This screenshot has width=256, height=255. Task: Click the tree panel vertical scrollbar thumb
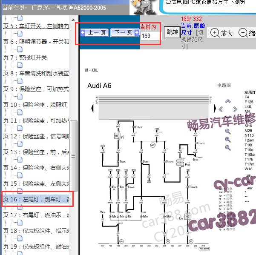73,156
